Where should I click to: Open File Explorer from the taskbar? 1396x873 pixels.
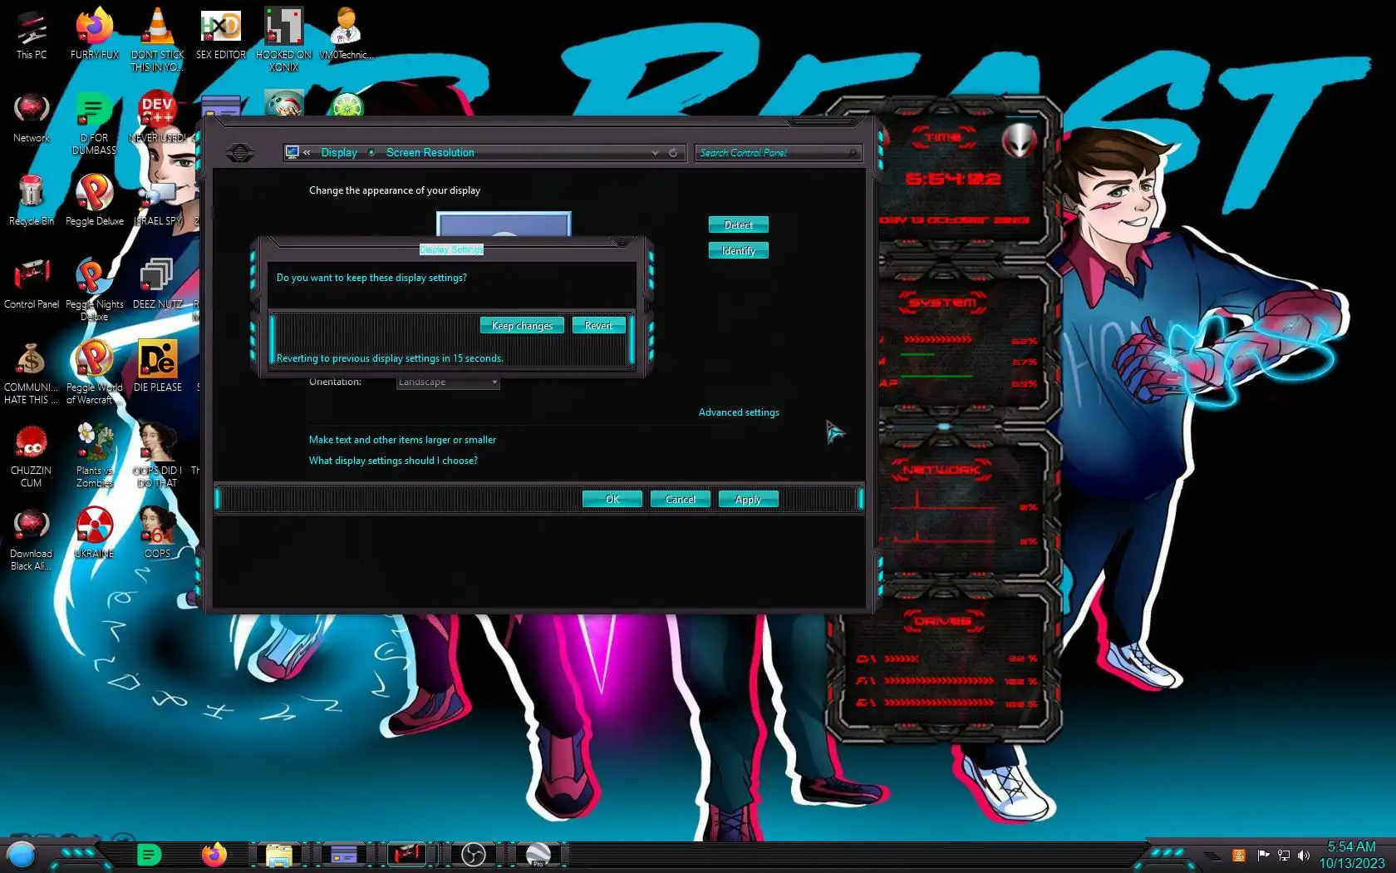point(279,854)
